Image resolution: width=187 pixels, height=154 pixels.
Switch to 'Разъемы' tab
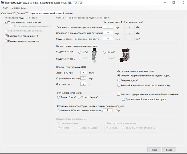pyautogui.click(x=68, y=13)
